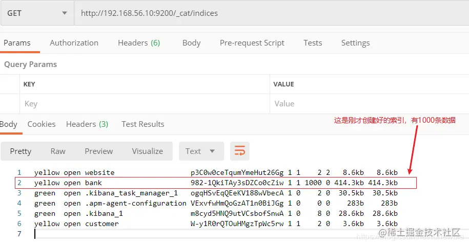Click '.kibana_task_manager_1' in the response
The image size is (469, 246).
click(x=131, y=193)
